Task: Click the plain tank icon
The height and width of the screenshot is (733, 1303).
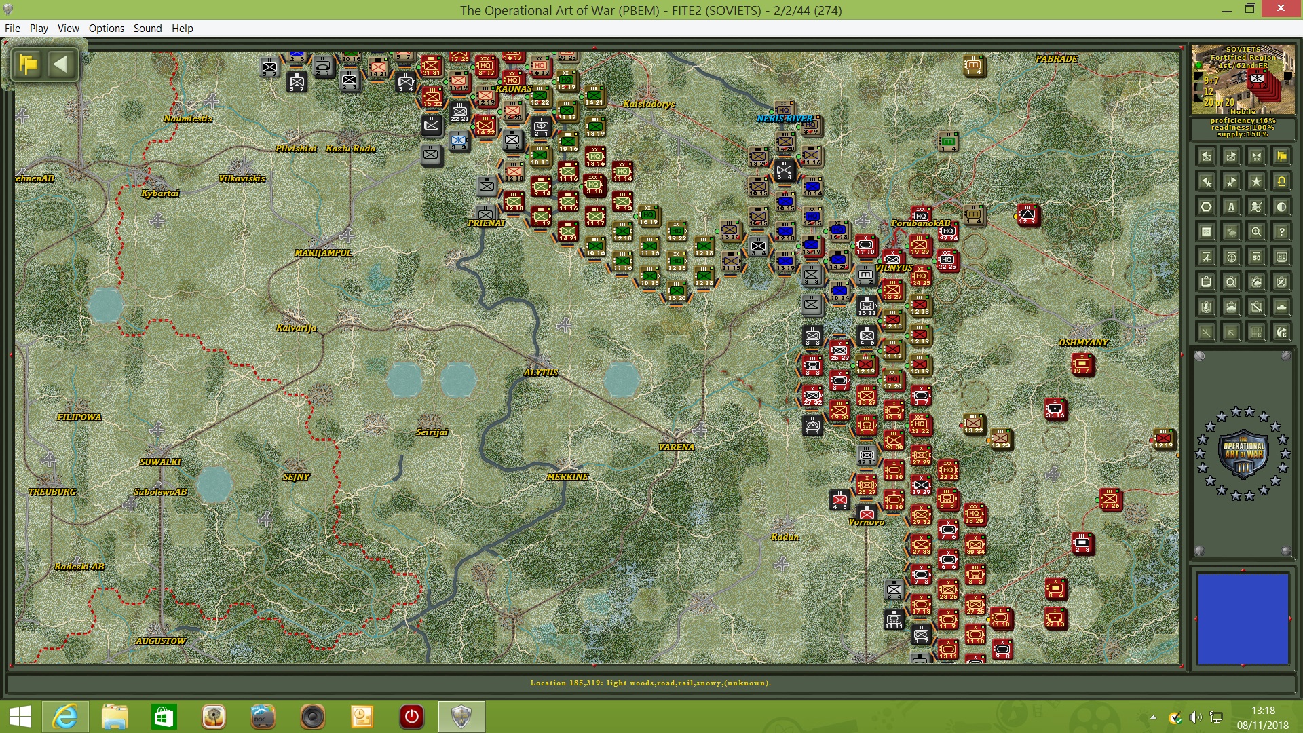Action: point(1281,307)
